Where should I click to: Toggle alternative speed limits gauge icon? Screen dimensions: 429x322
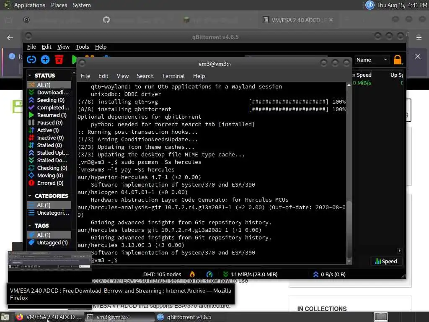point(209,274)
